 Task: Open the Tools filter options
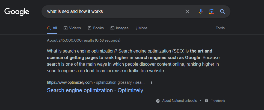point(220,28)
